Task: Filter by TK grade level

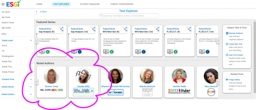Action: point(3,51)
